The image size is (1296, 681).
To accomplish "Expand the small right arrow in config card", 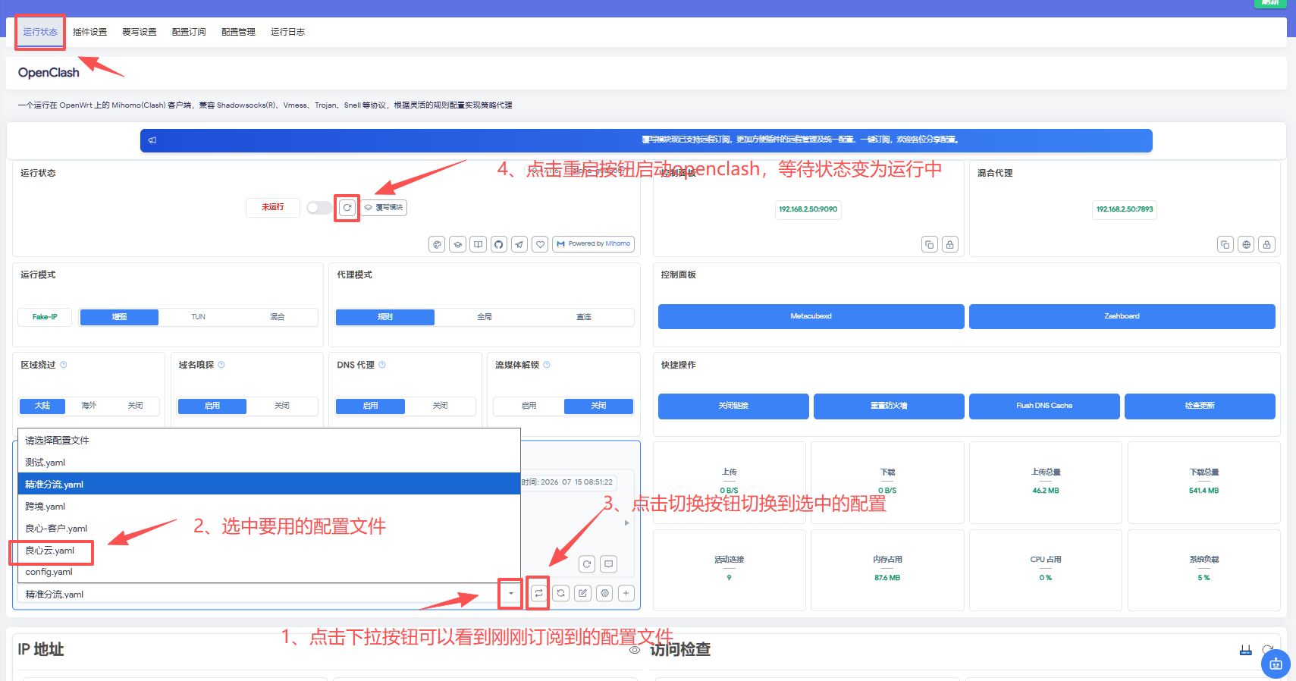I will tap(626, 523).
